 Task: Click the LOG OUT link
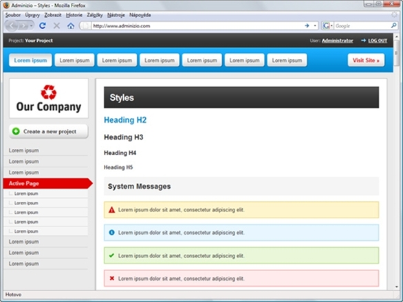coord(378,40)
